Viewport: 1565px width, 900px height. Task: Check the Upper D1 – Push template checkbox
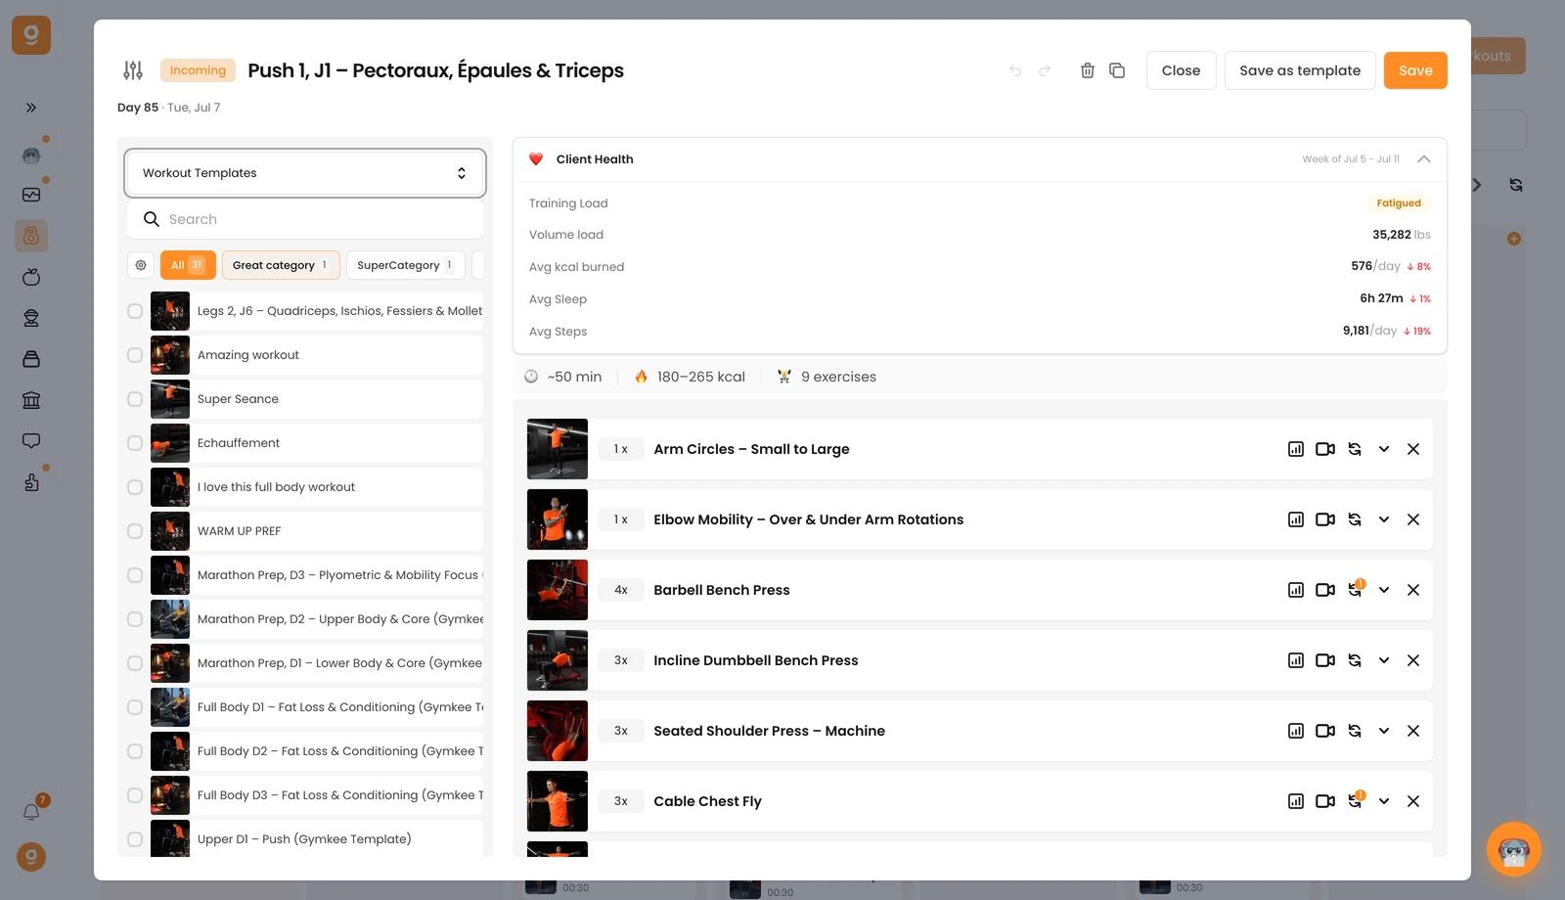pyautogui.click(x=135, y=839)
